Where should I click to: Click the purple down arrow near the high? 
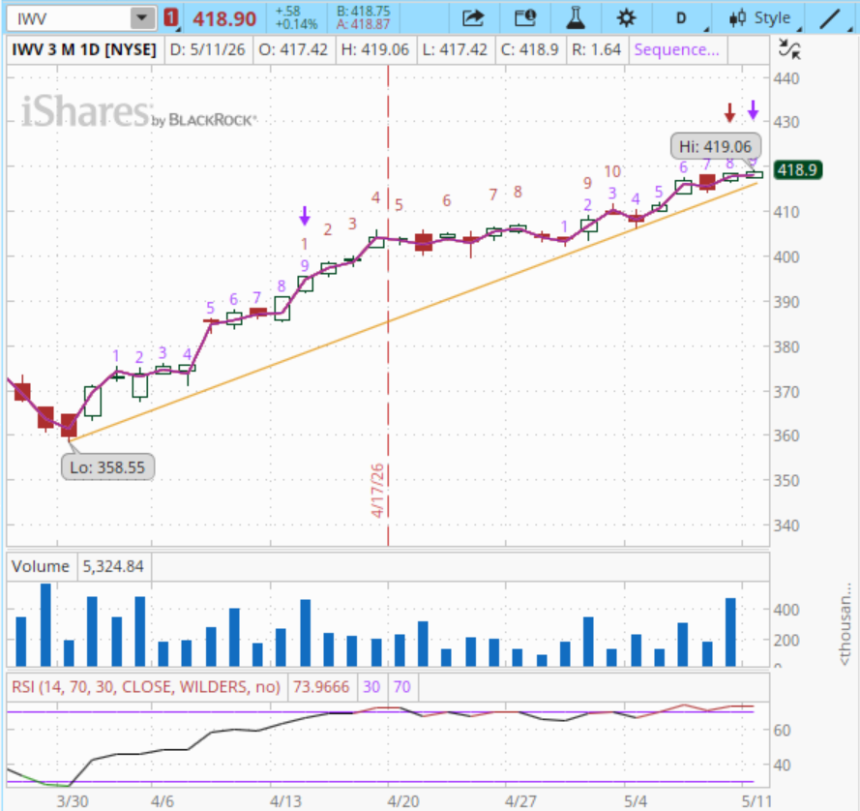(x=753, y=110)
